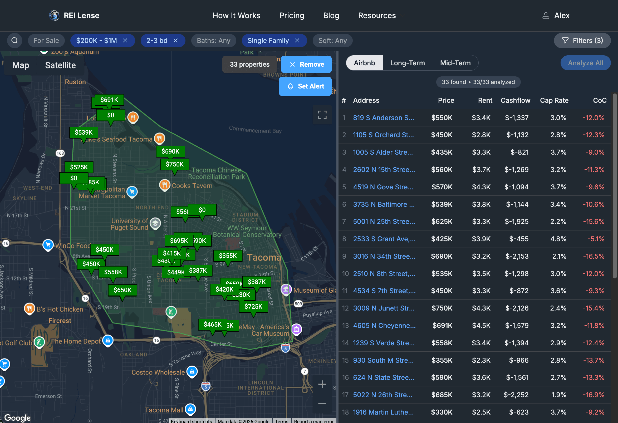Switch to the Long-Term tab
Viewport: 618px width, 423px height.
408,63
